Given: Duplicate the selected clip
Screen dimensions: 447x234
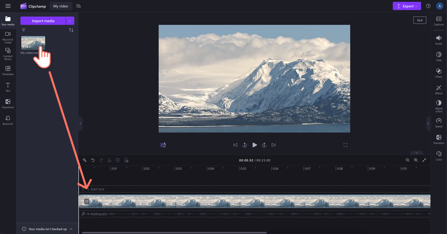Looking at the screenshot, I should coord(126,160).
